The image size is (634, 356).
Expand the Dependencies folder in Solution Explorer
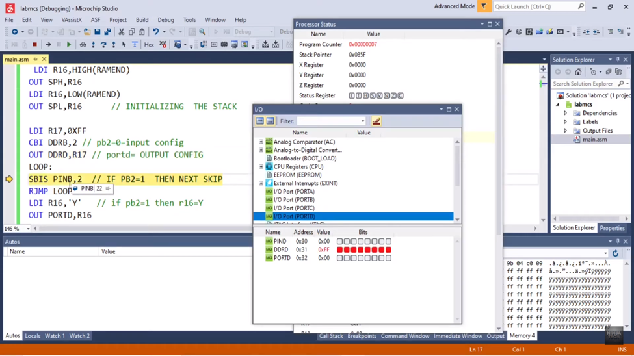coord(566,113)
